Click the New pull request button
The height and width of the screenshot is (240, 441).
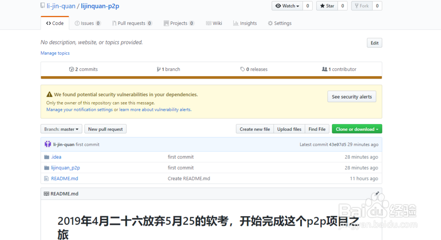[x=105, y=129]
